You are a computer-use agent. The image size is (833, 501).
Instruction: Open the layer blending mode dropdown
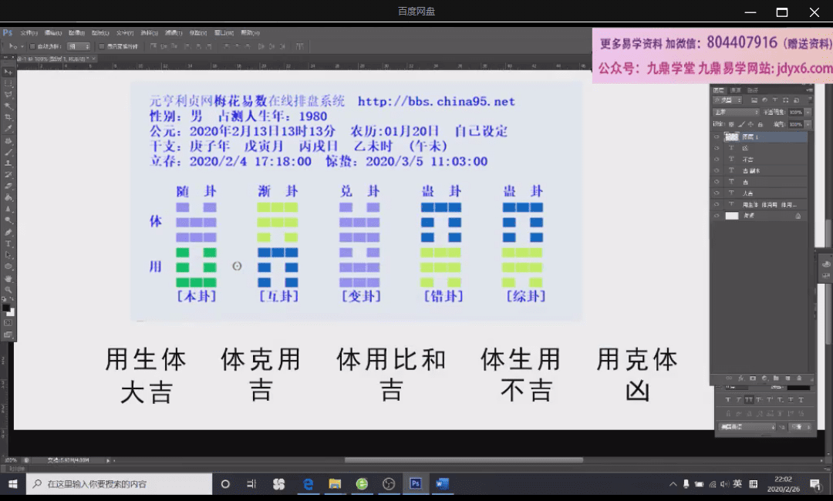[x=735, y=113]
